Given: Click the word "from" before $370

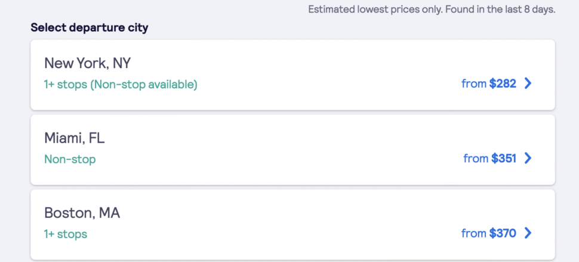Looking at the screenshot, I should pyautogui.click(x=474, y=233).
